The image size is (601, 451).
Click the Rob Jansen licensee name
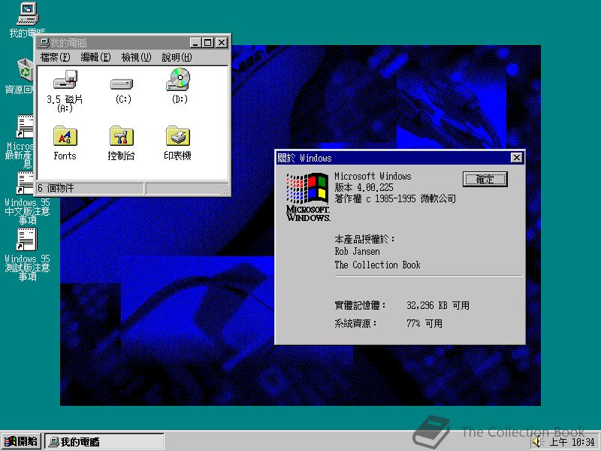pyautogui.click(x=358, y=252)
